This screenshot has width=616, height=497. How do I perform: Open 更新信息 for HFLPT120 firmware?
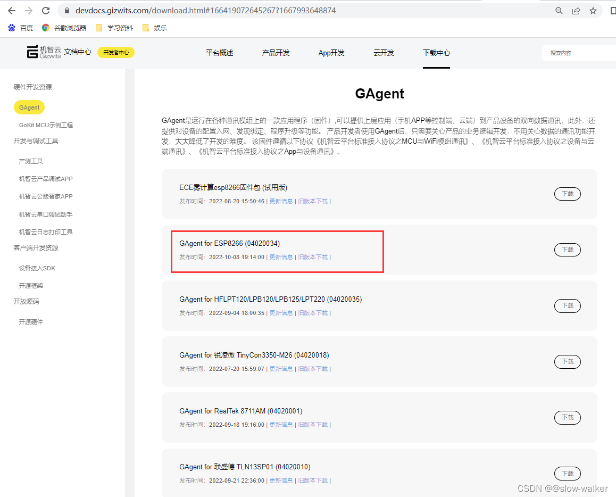(x=281, y=313)
